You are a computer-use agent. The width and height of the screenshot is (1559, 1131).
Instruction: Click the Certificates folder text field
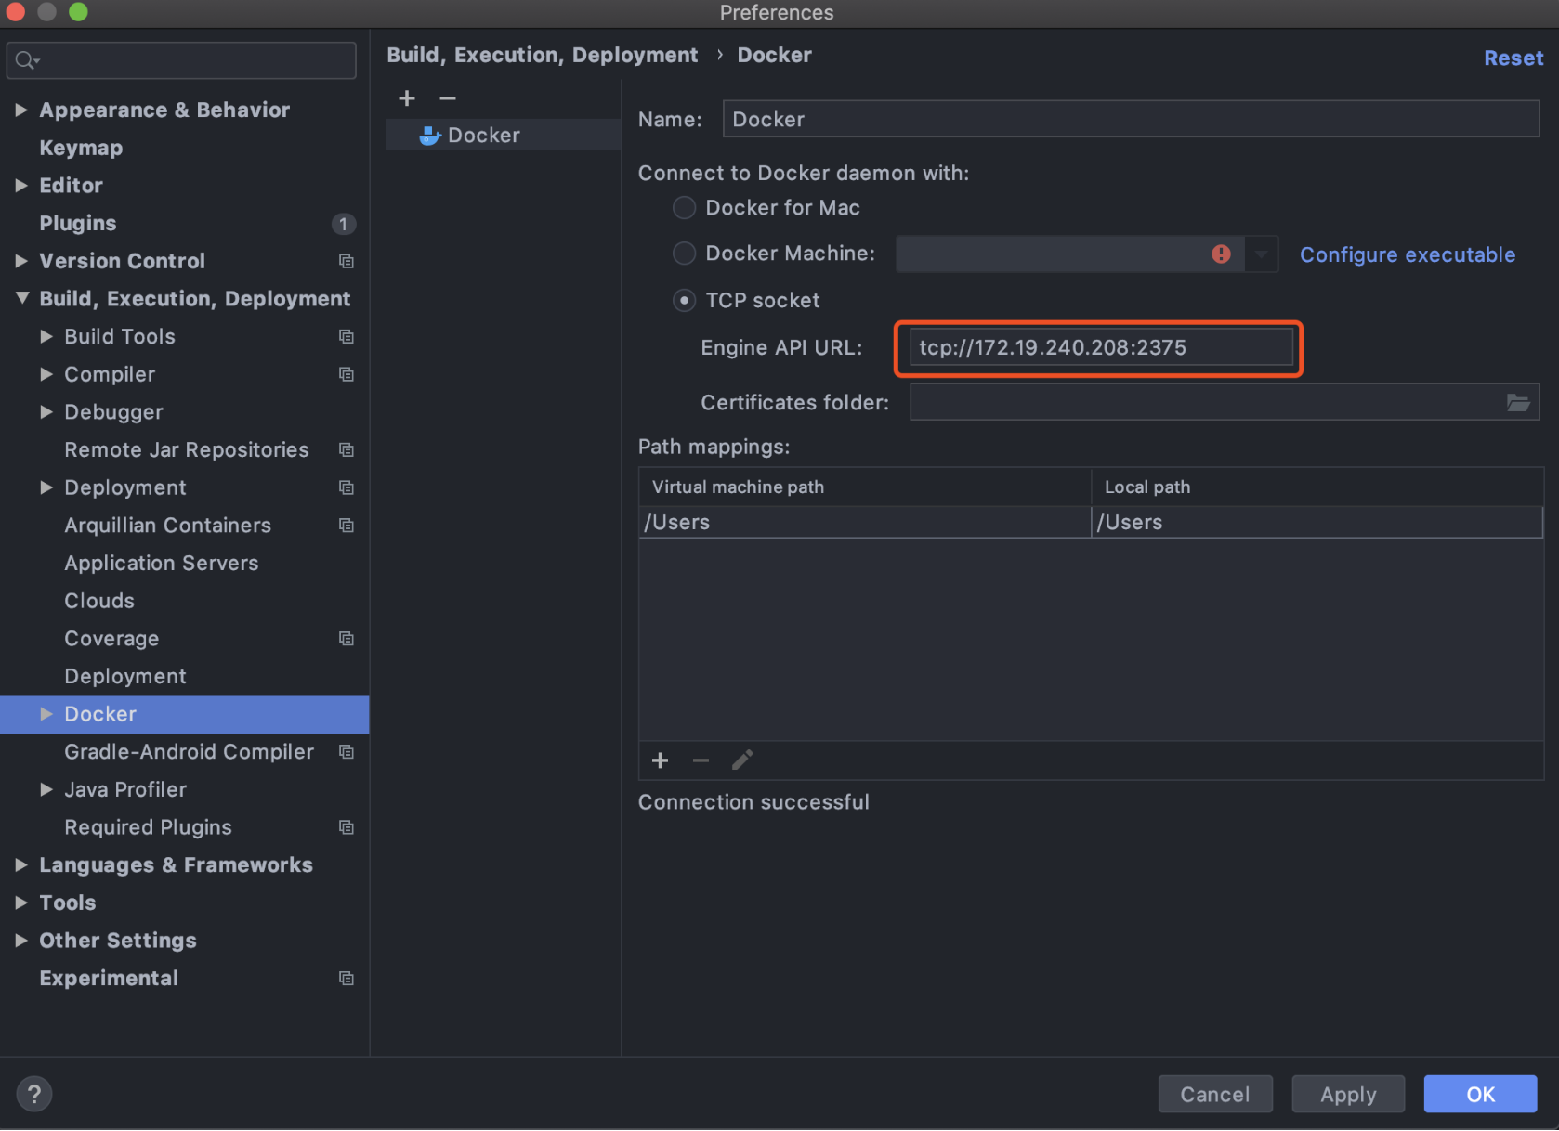pos(1224,402)
